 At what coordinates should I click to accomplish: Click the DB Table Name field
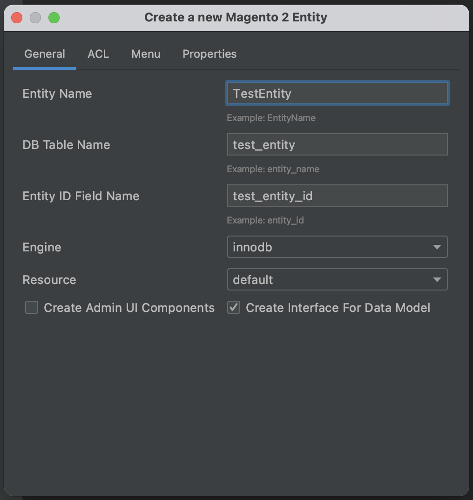338,144
